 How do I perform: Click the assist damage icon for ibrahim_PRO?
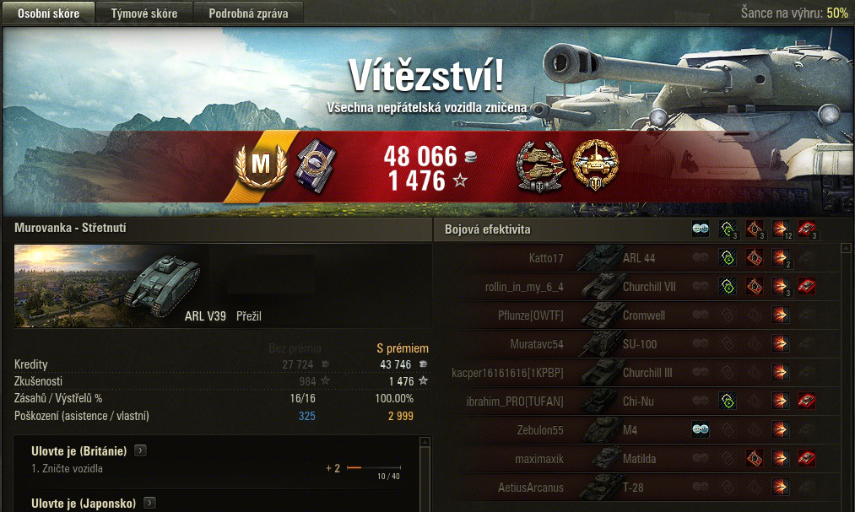728,401
